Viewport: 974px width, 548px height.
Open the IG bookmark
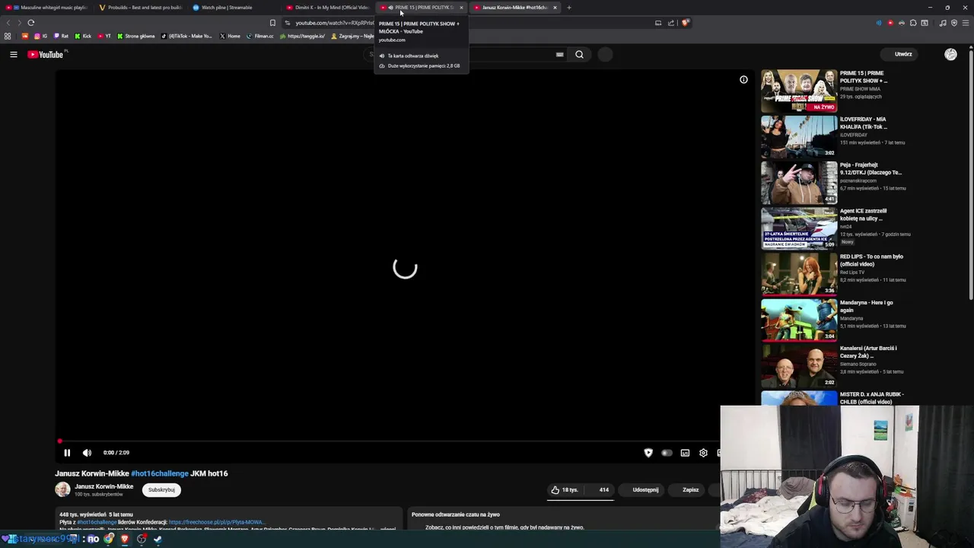41,36
